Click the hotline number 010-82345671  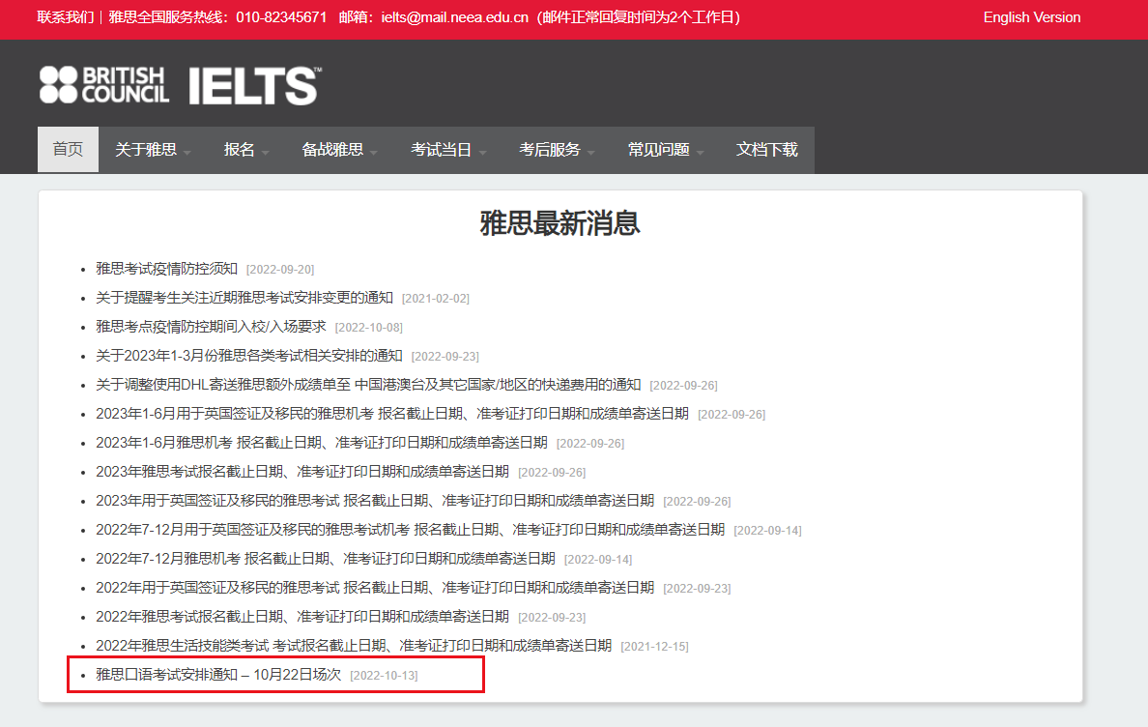click(281, 17)
